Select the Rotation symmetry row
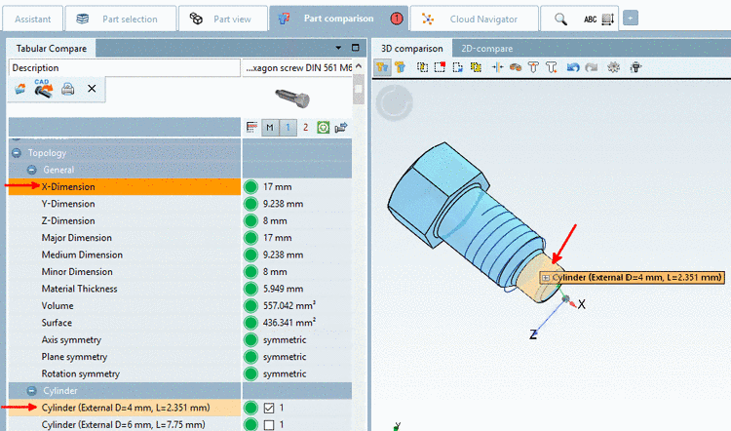The image size is (731, 431). (125, 374)
